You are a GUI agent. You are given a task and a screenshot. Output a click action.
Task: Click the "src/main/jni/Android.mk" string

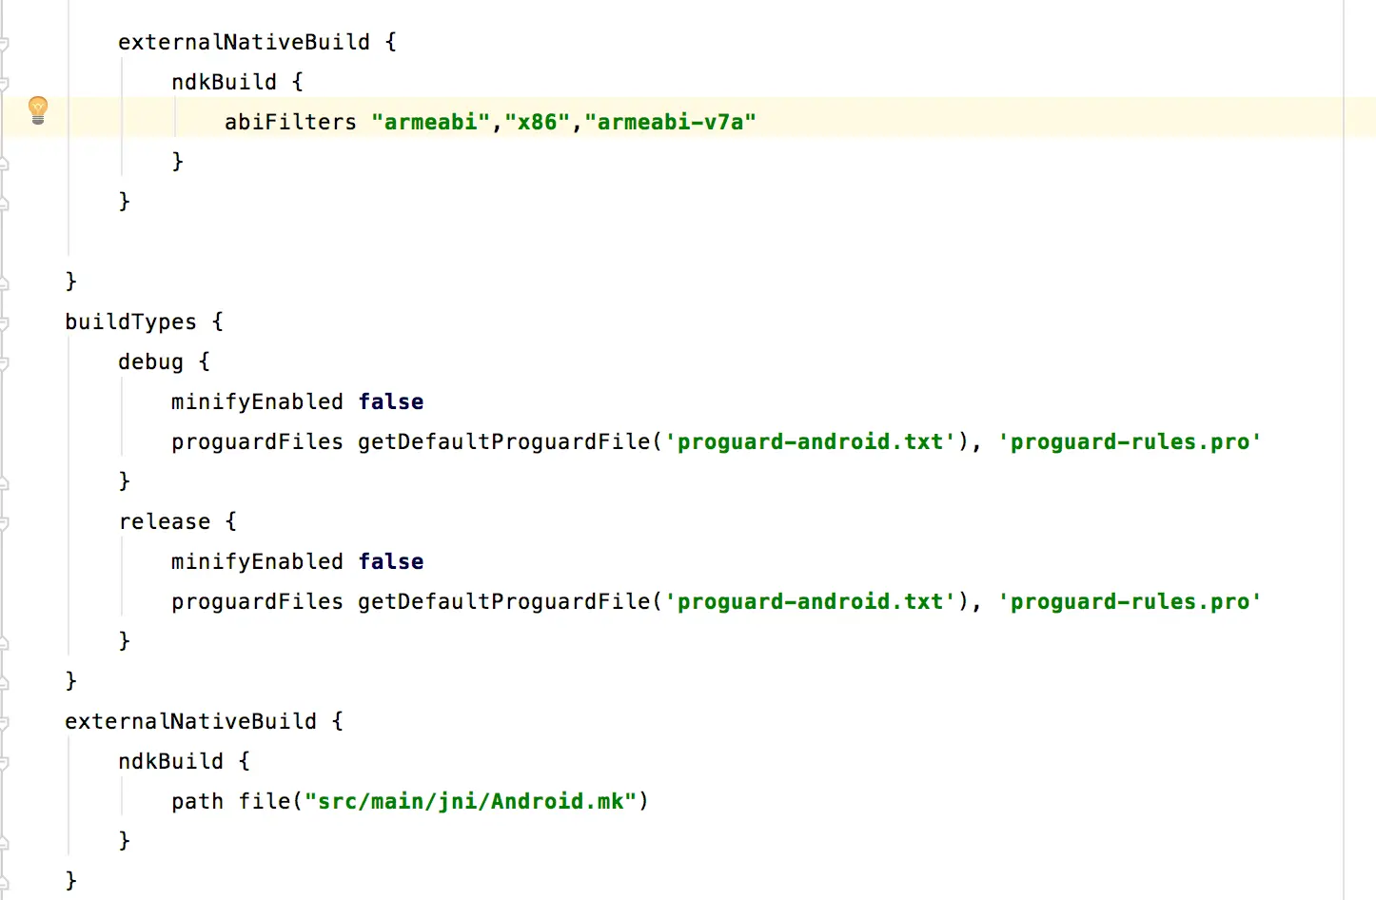pos(470,801)
